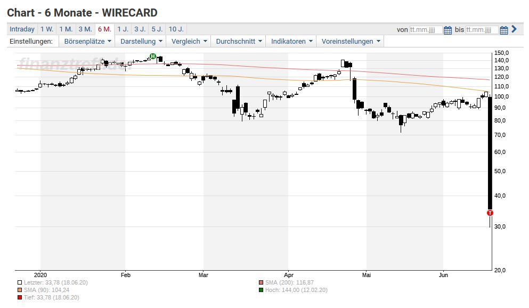Image resolution: width=529 pixels, height=308 pixels.
Task: Click 'SMA (200): 116,87' legend text
Action: [x=289, y=283]
